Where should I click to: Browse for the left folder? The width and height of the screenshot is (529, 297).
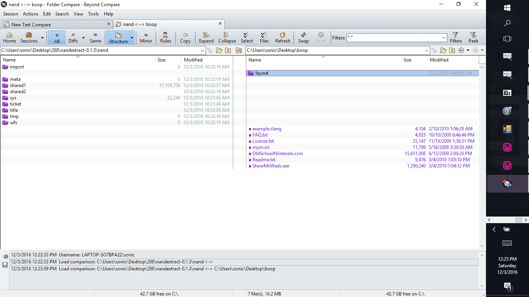(x=219, y=50)
